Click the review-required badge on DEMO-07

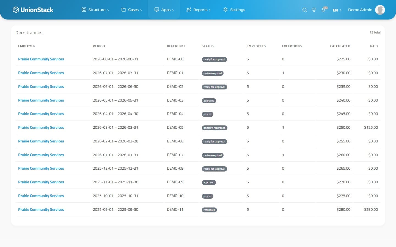213,155
